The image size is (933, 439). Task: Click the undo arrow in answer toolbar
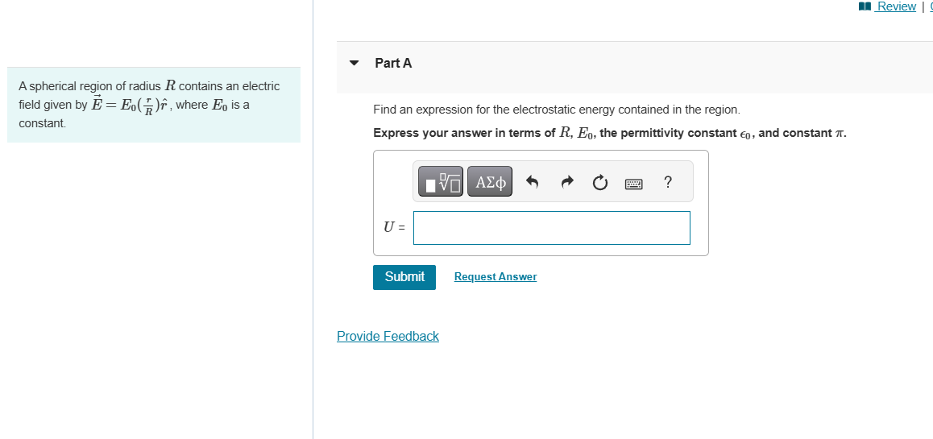click(x=532, y=183)
